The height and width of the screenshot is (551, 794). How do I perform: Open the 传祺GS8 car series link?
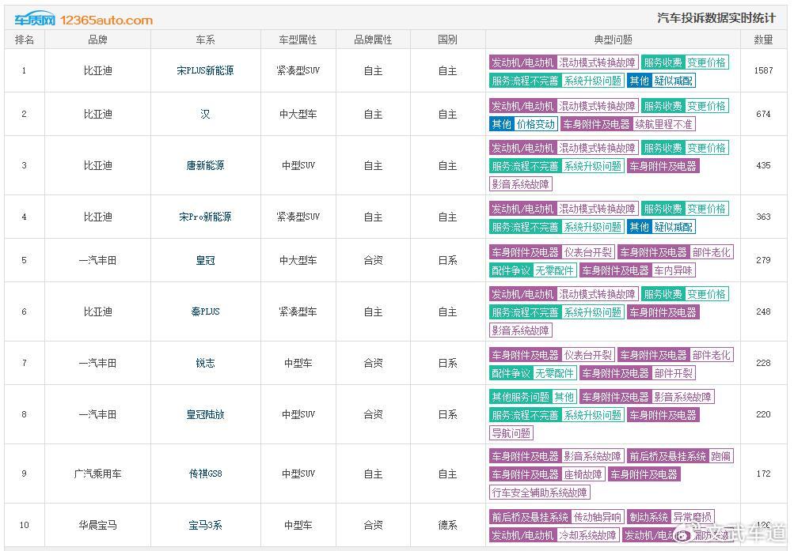tap(206, 474)
